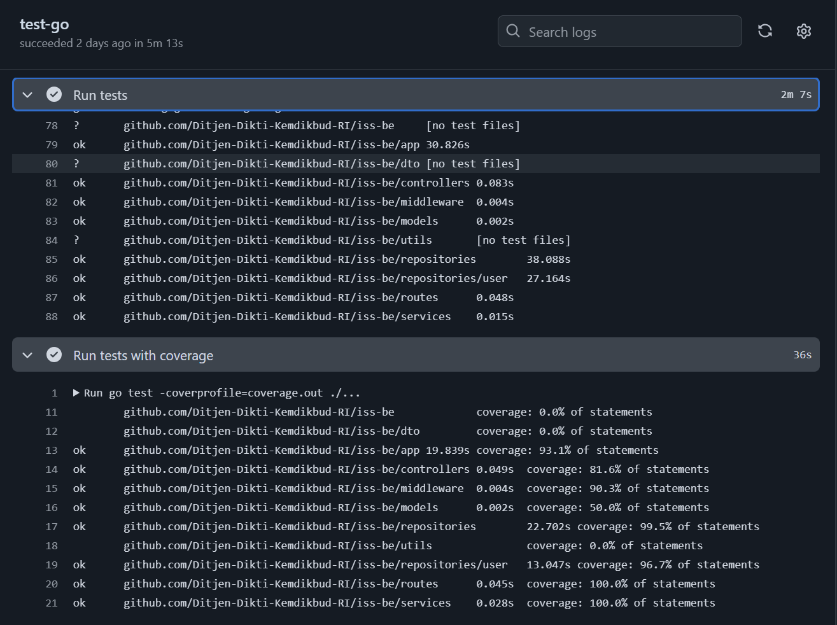Screen dimensions: 837x625
Task: Click the search magnifier icon in Search logs
Action: 513,31
